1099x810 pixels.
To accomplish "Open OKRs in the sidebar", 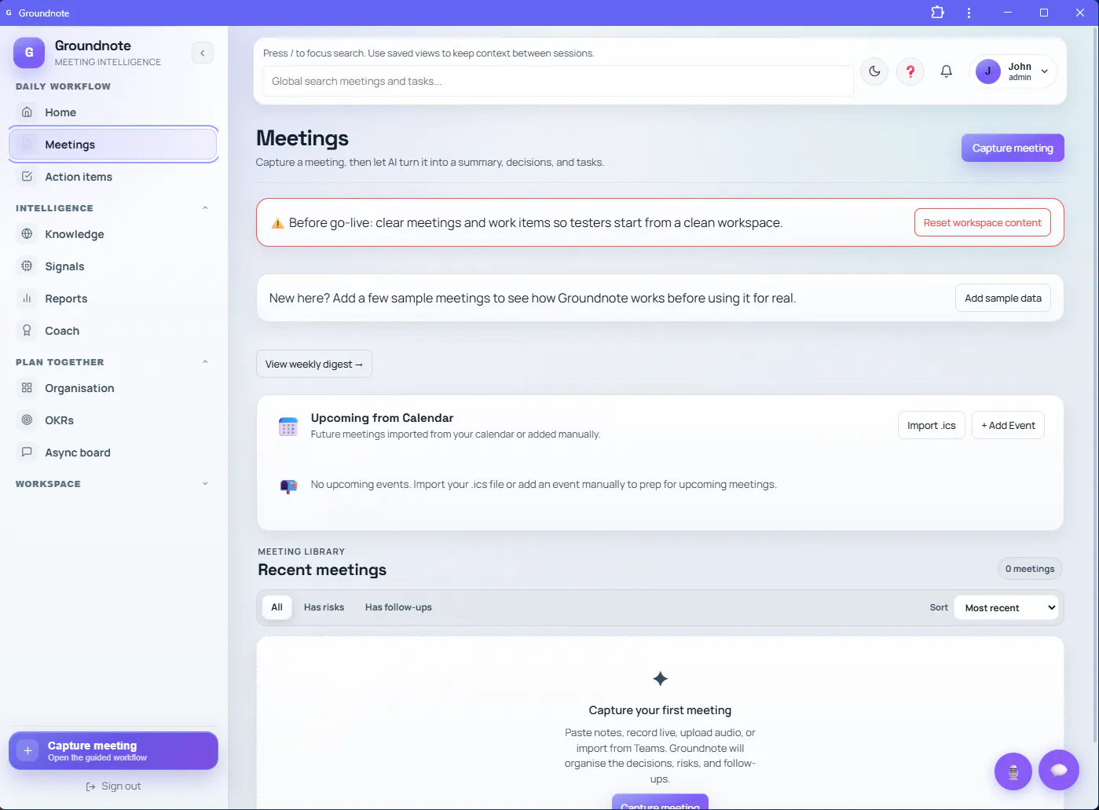I will click(113, 420).
